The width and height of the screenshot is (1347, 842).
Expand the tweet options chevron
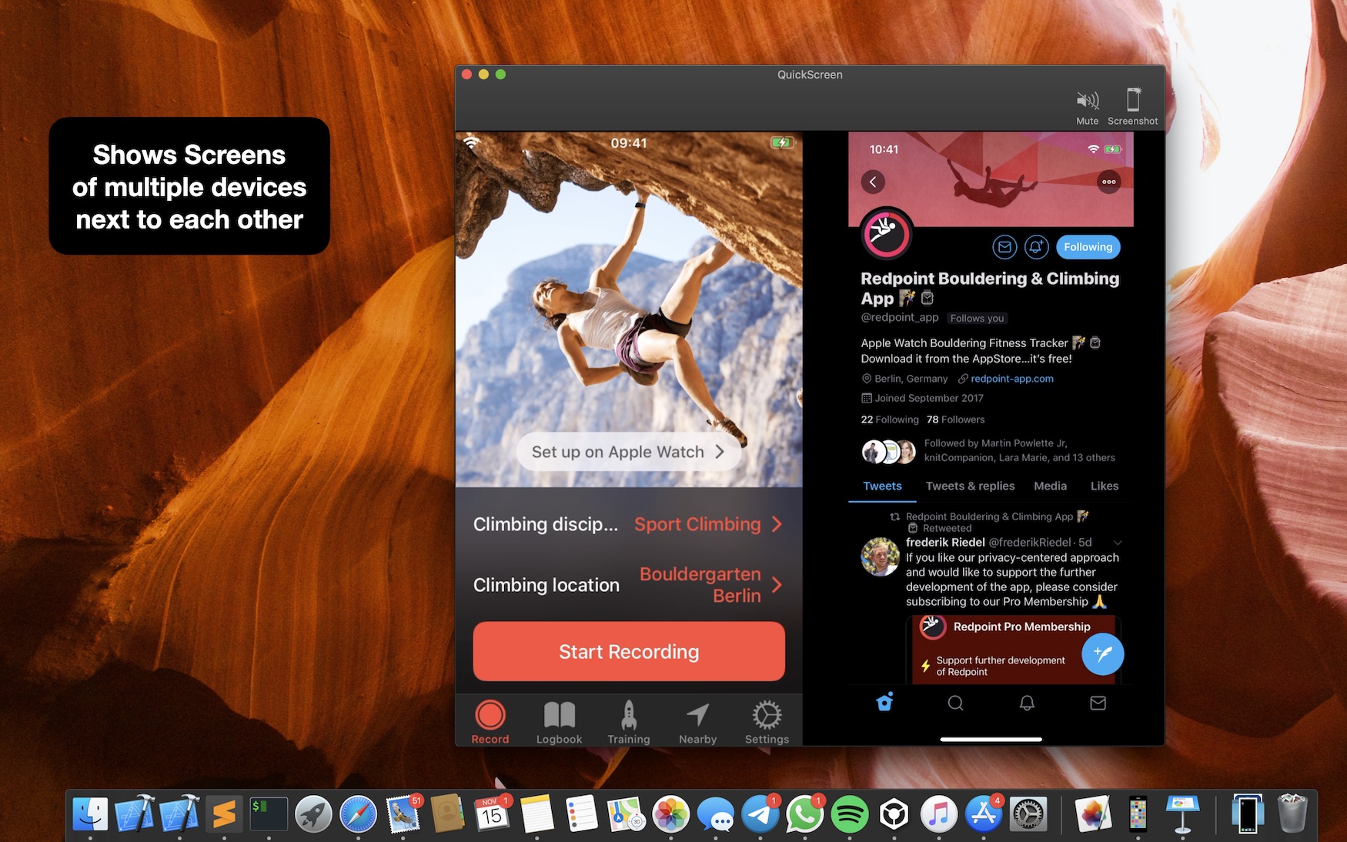(x=1118, y=543)
